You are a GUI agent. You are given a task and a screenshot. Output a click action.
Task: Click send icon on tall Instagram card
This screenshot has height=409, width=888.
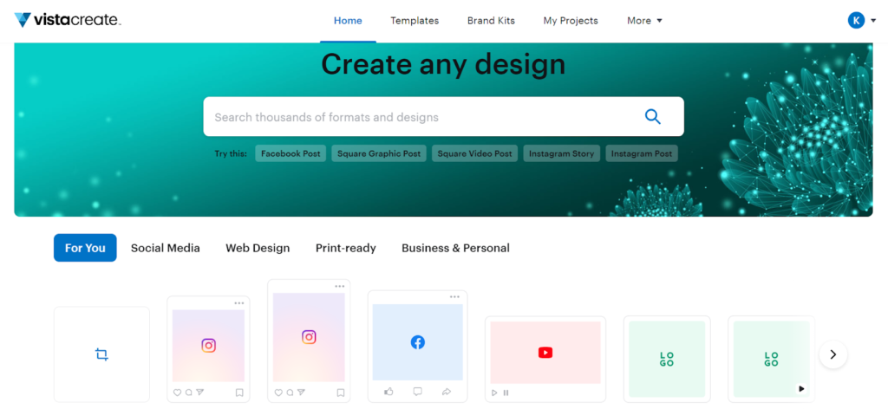301,392
